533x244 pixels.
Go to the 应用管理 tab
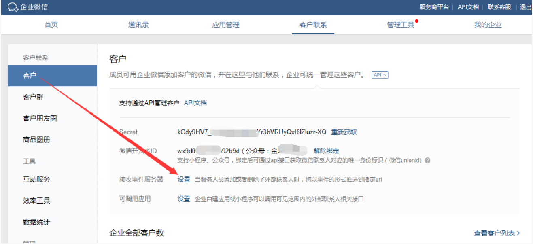coord(225,25)
